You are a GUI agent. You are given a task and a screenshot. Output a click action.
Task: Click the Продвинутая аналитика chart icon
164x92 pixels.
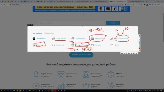click(61, 86)
